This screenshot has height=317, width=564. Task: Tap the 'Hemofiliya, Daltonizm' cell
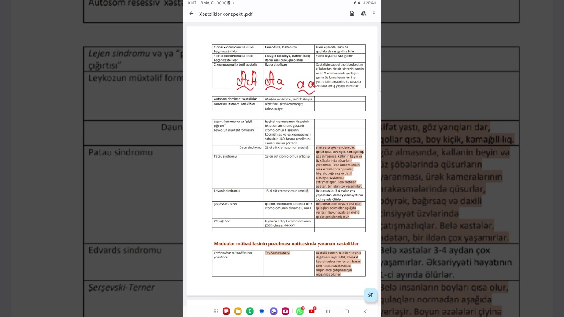(x=289, y=49)
